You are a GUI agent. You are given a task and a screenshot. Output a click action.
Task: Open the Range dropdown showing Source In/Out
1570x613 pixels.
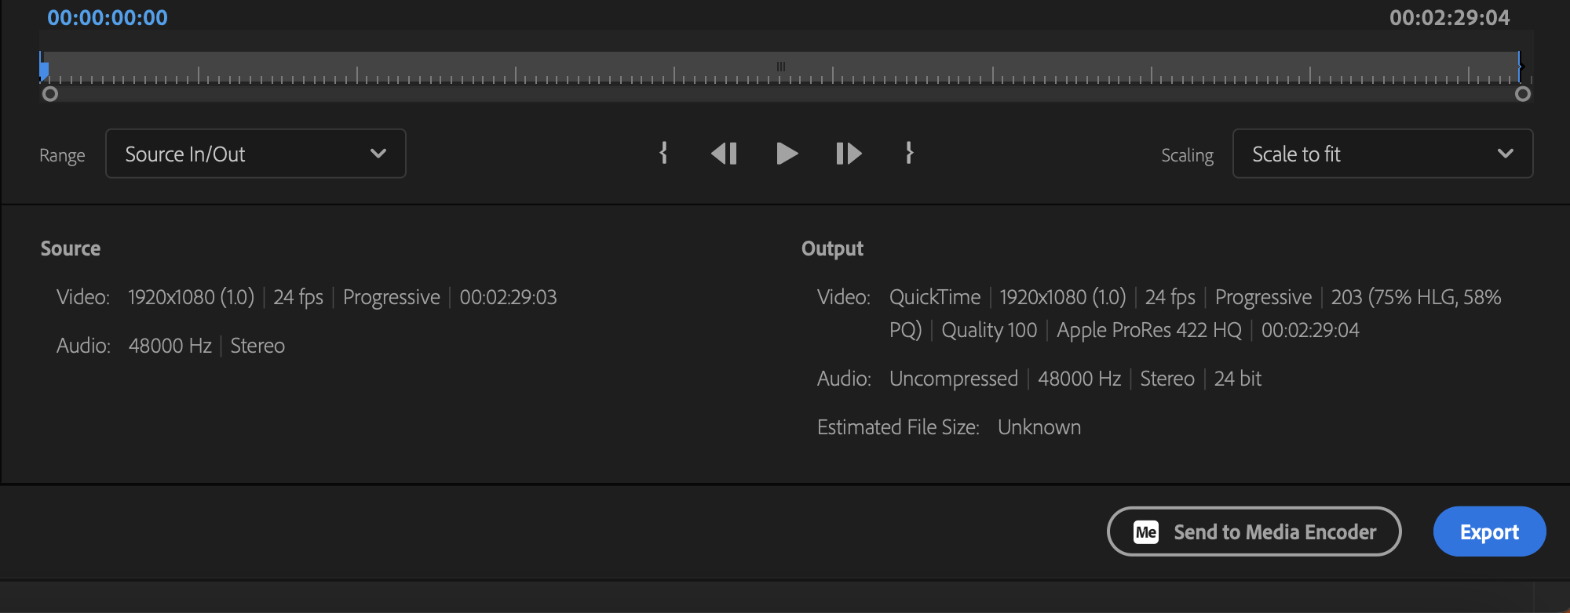256,154
